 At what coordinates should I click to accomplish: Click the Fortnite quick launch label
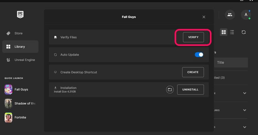20,118
